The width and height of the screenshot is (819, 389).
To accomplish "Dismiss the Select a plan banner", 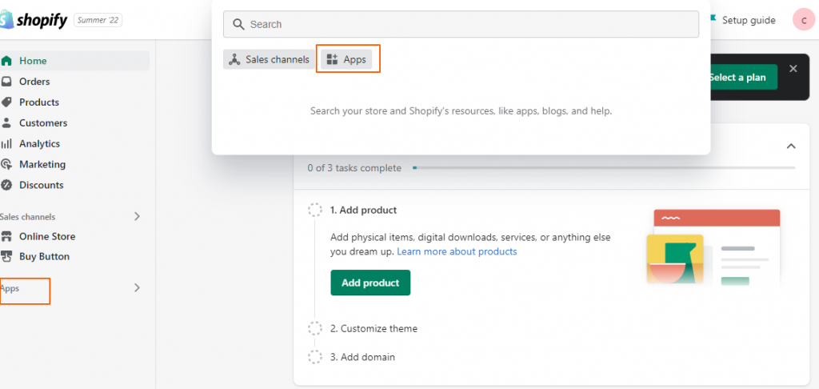I will [x=793, y=69].
